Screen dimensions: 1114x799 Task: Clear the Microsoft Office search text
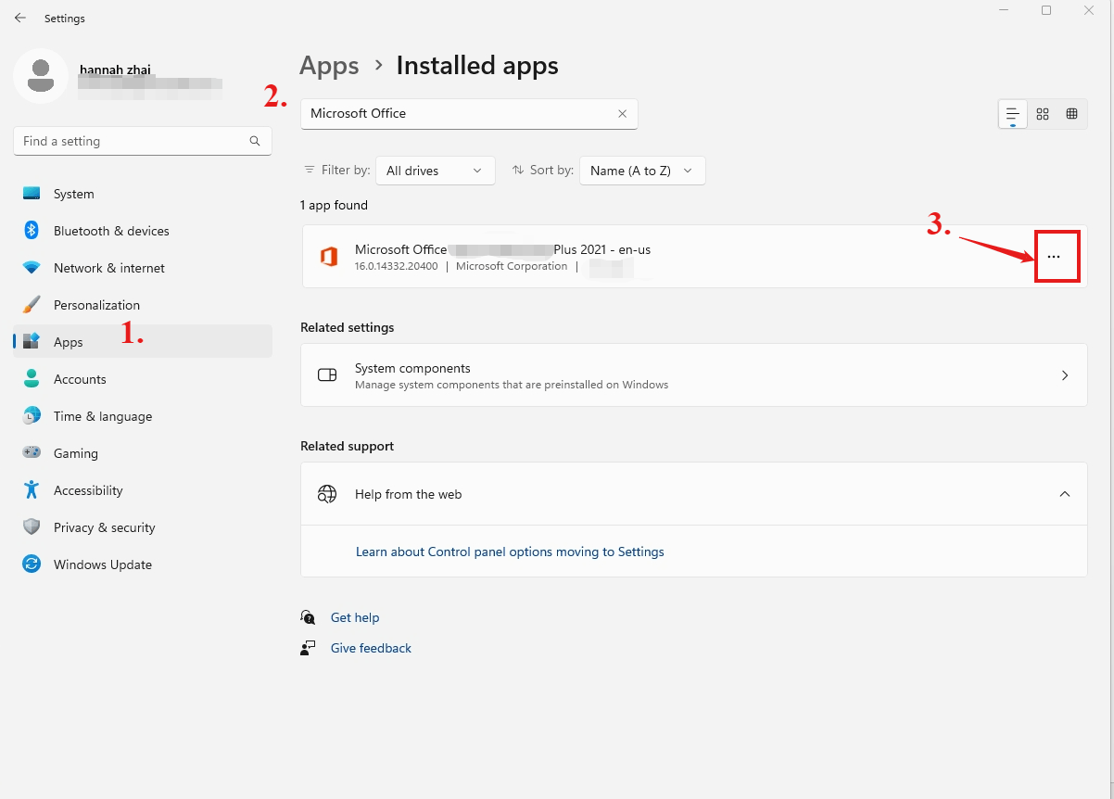coord(622,114)
